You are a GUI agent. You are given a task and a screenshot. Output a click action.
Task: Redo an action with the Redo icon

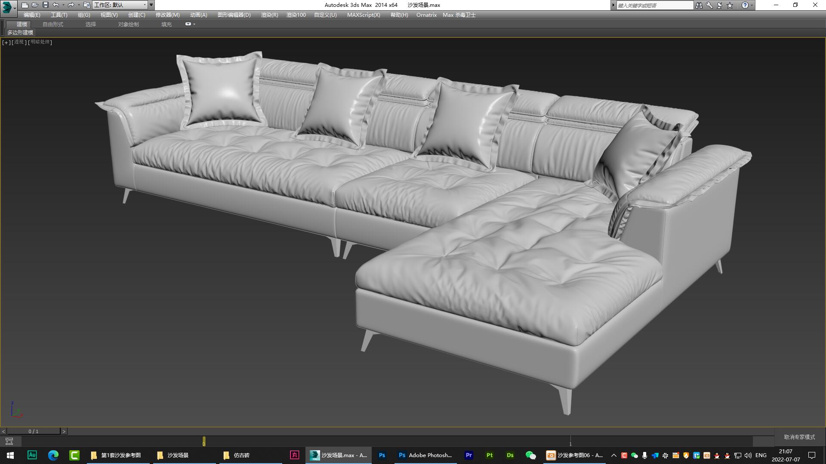tap(71, 5)
